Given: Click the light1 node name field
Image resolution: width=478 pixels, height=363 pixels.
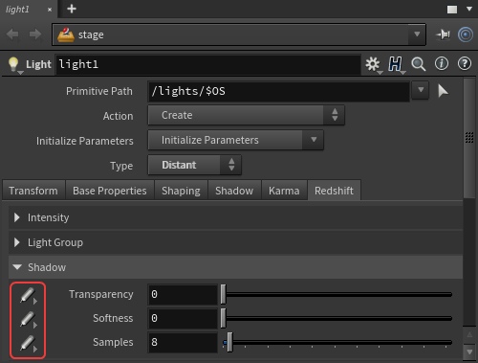Looking at the screenshot, I should (x=208, y=64).
